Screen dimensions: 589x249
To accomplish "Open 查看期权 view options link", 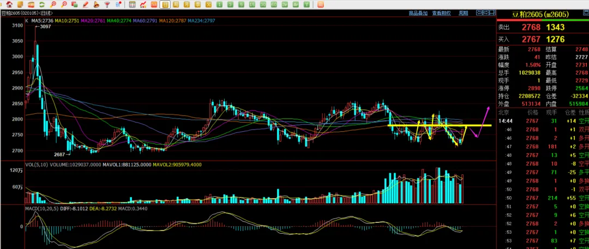I will 441,13.
